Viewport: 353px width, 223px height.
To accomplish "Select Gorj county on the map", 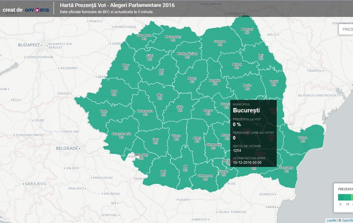I will (156, 141).
